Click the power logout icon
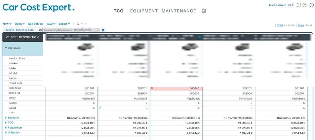The image size is (315, 140). click(x=311, y=5)
